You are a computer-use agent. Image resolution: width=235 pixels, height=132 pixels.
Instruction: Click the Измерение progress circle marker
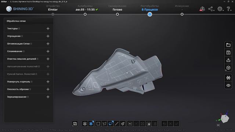coord(182,14)
